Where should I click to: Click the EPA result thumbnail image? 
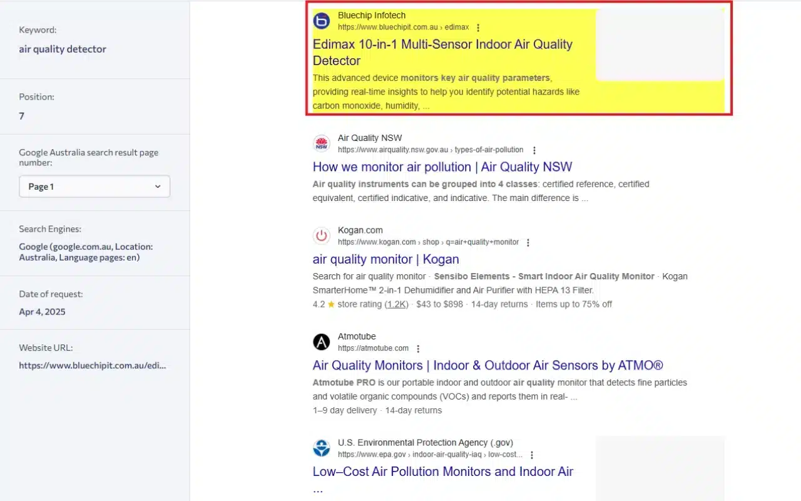point(660,468)
